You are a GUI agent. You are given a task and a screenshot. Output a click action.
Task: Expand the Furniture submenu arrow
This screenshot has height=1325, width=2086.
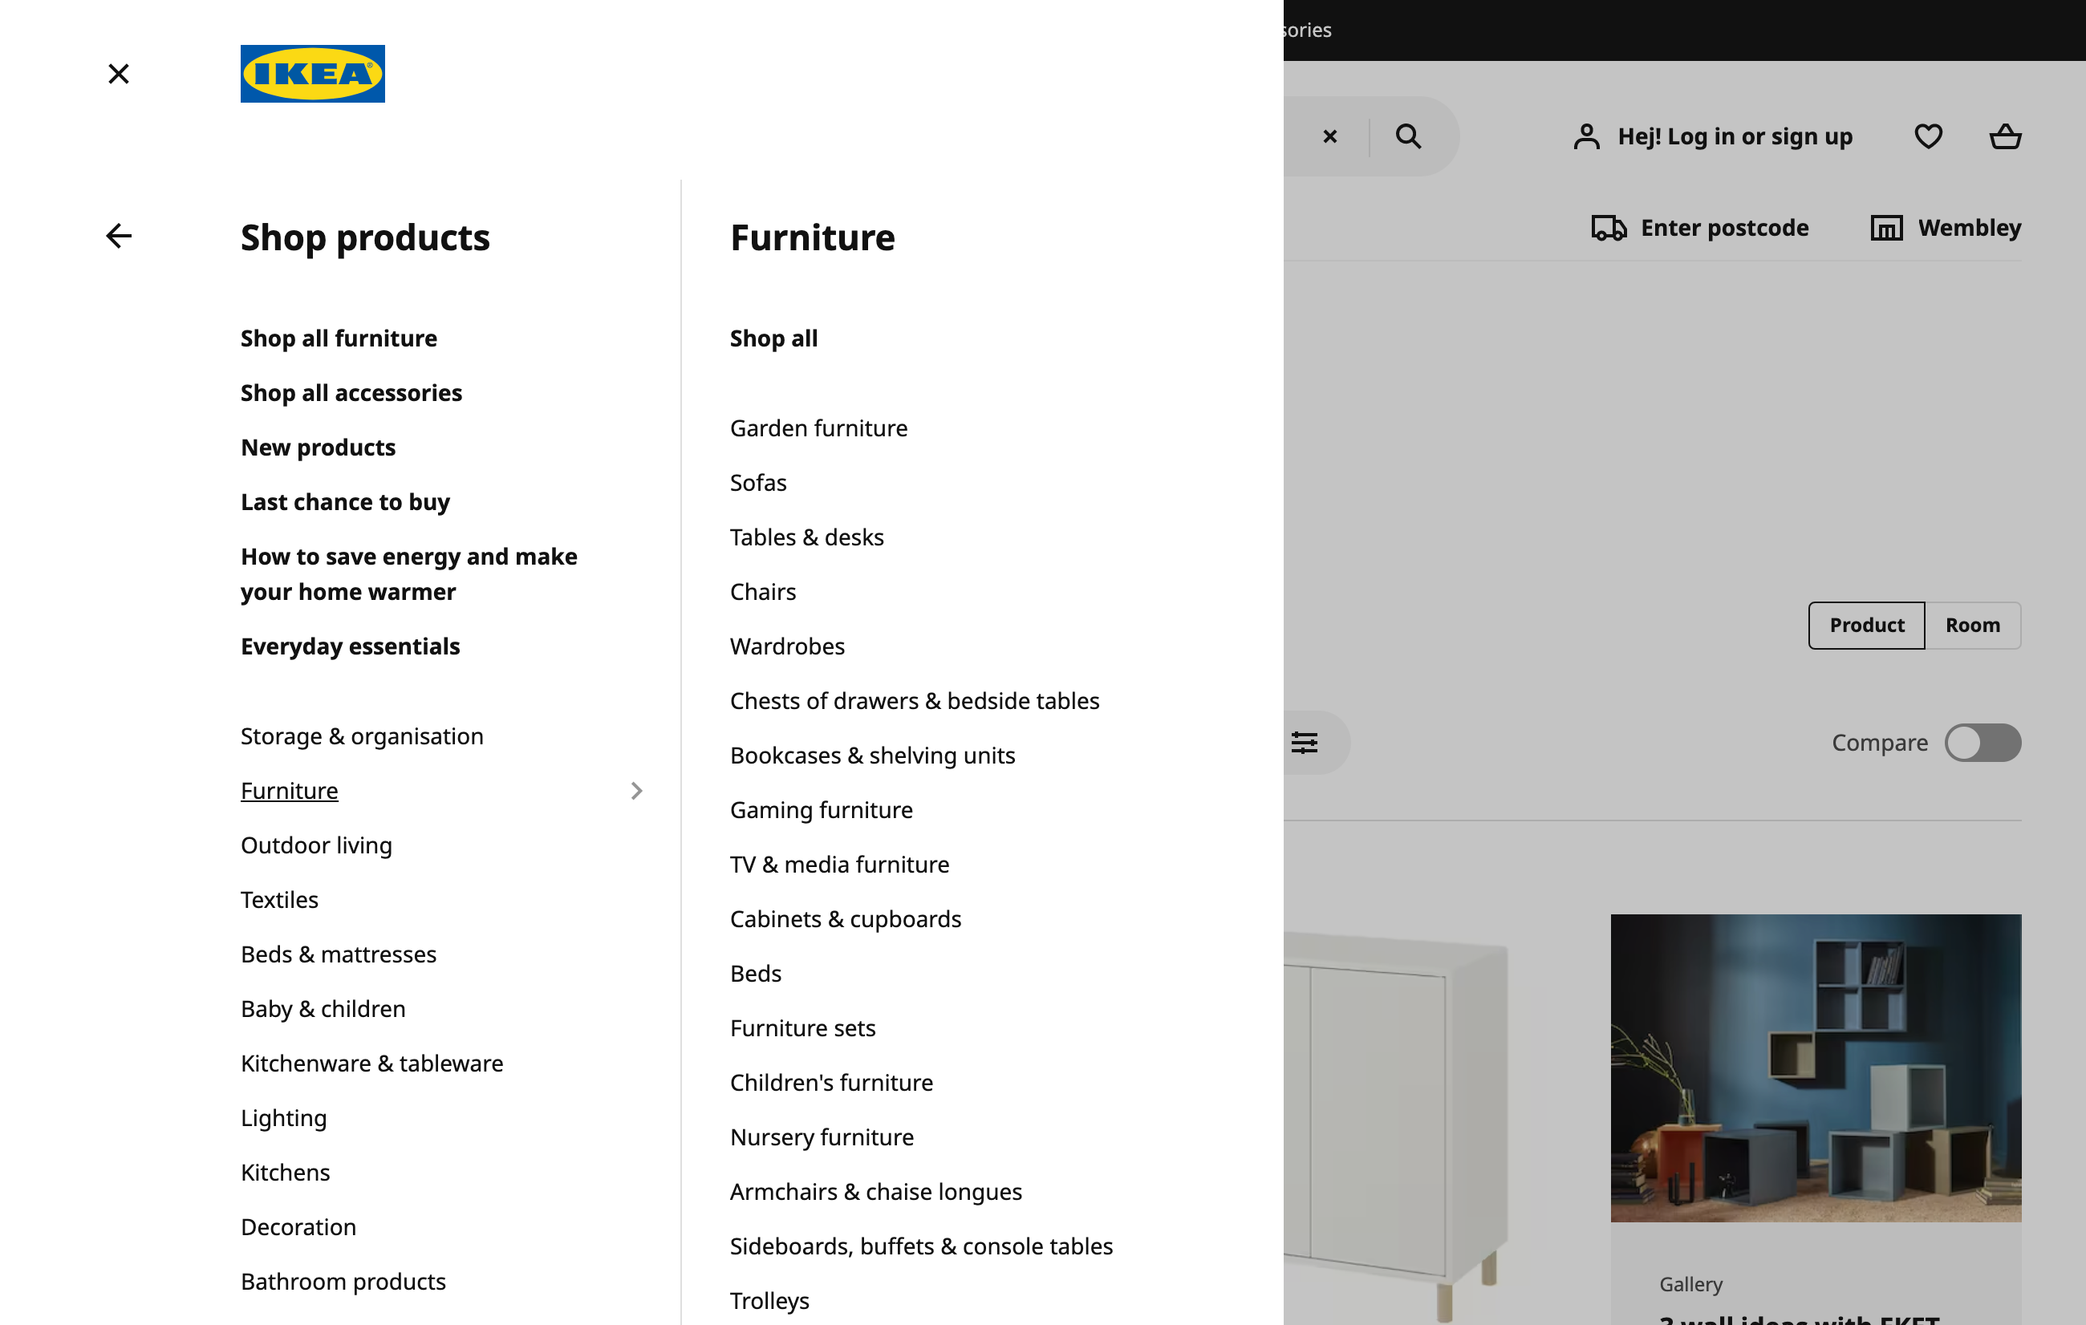(x=637, y=788)
